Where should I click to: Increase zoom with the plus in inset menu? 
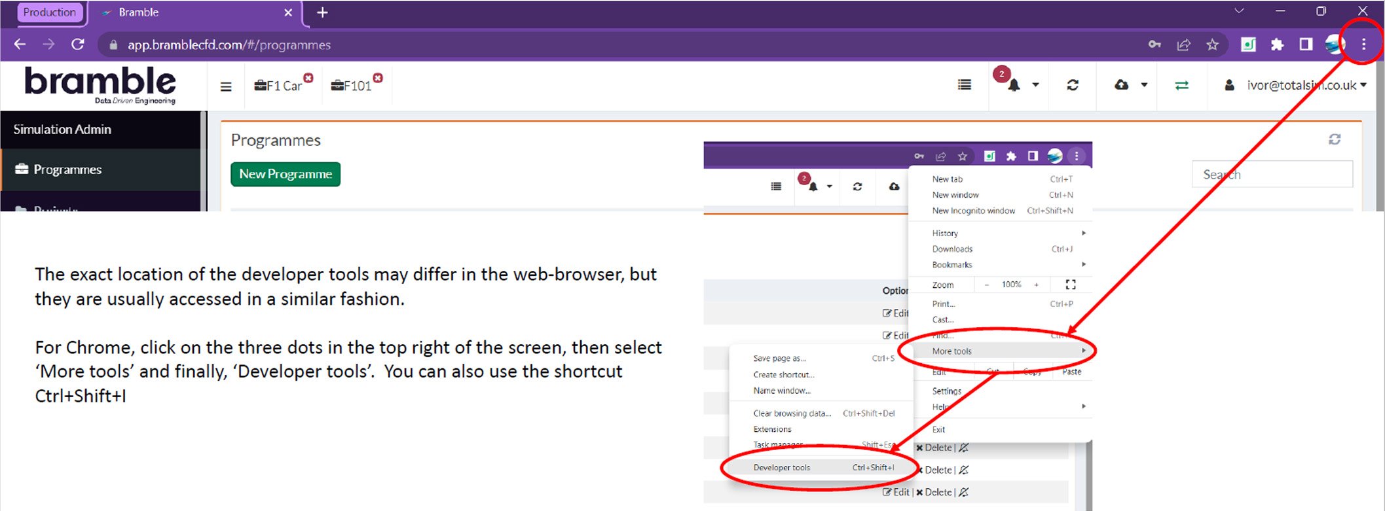point(1037,285)
